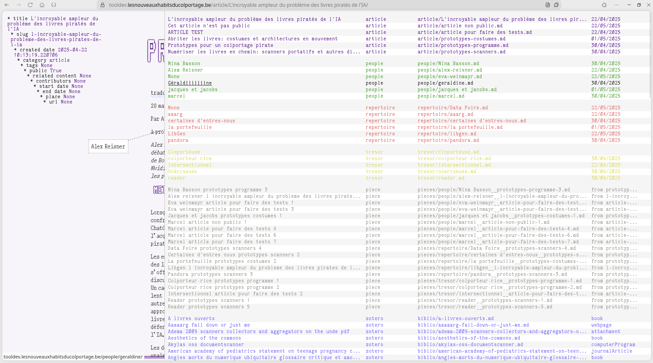Open the LibGen repertoire entry
653x363 pixels.
pyautogui.click(x=177, y=134)
